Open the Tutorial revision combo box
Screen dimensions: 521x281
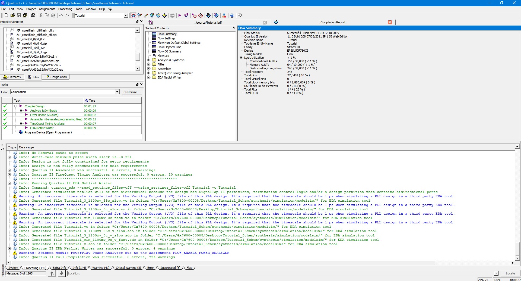(x=125, y=15)
